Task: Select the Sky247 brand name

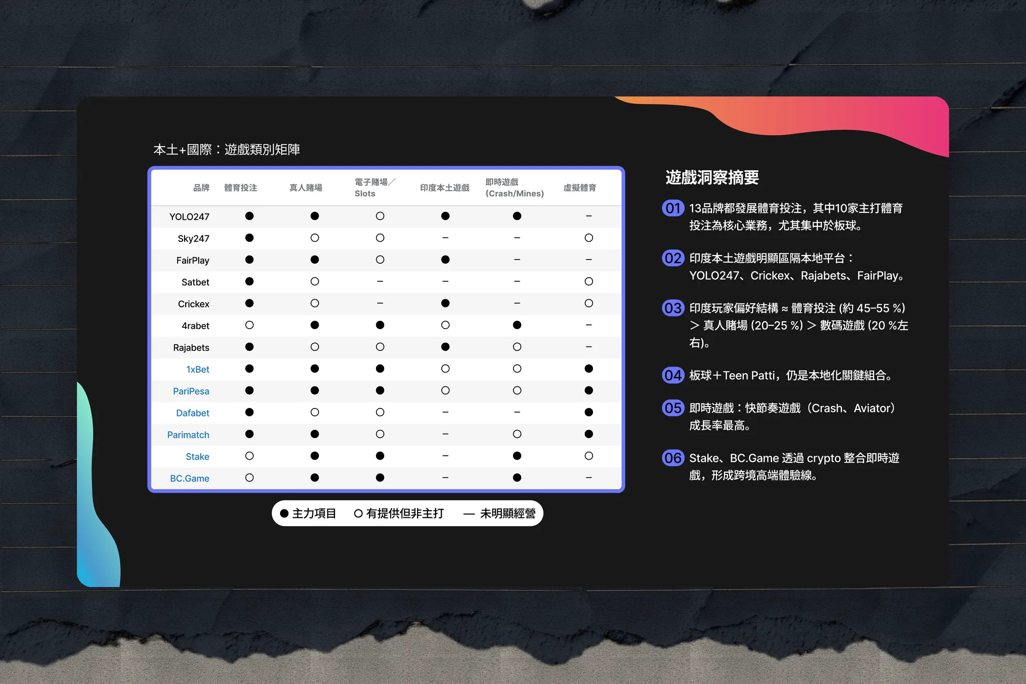Action: (x=193, y=239)
